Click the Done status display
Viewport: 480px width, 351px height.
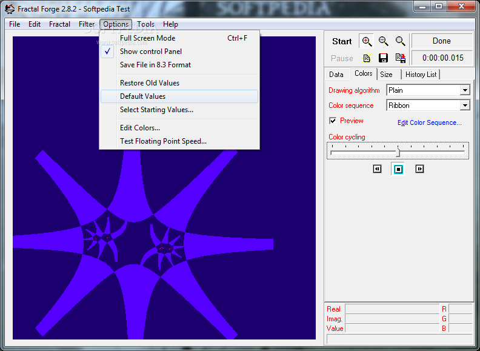coord(441,41)
